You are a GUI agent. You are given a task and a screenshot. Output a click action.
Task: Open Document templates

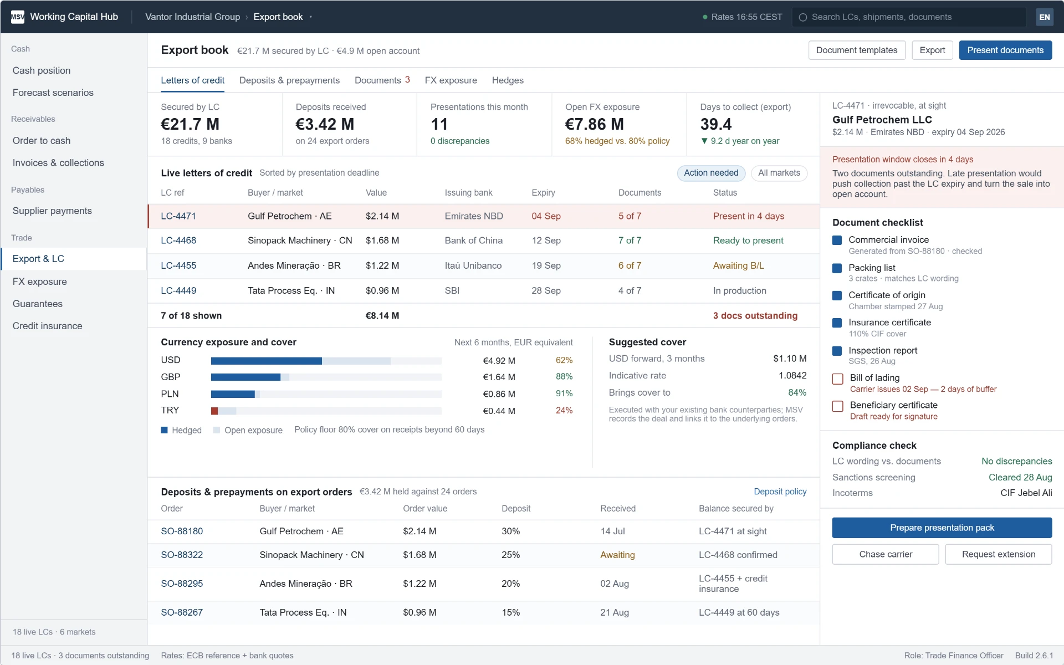tap(857, 50)
